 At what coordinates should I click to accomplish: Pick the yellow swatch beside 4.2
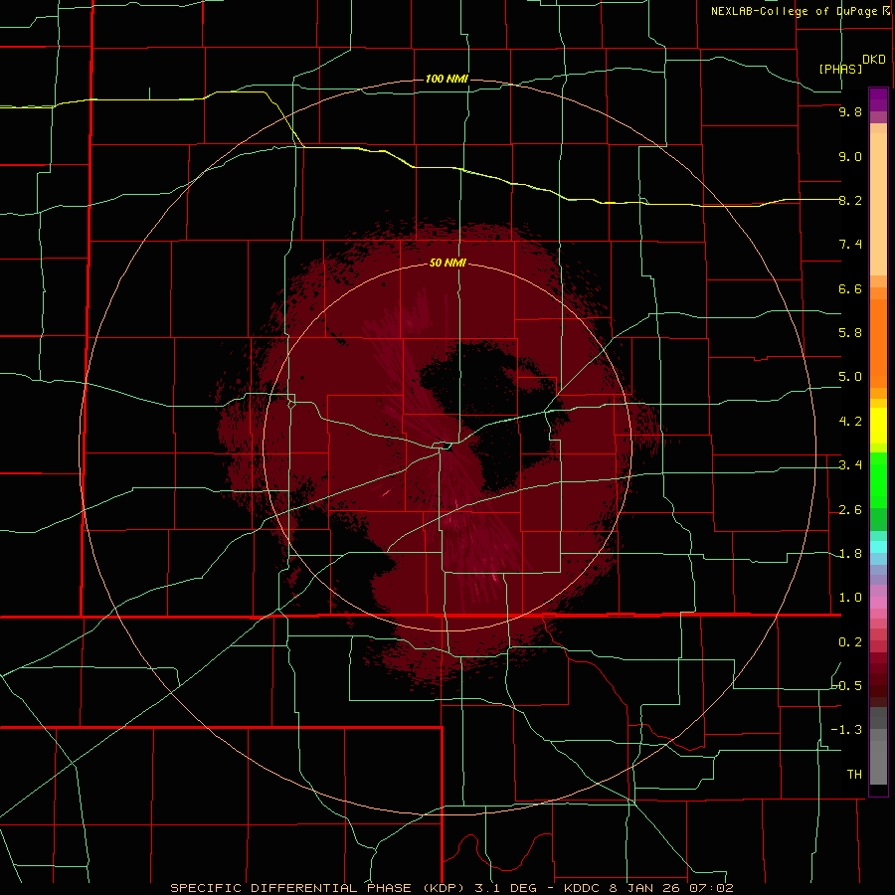tap(878, 426)
